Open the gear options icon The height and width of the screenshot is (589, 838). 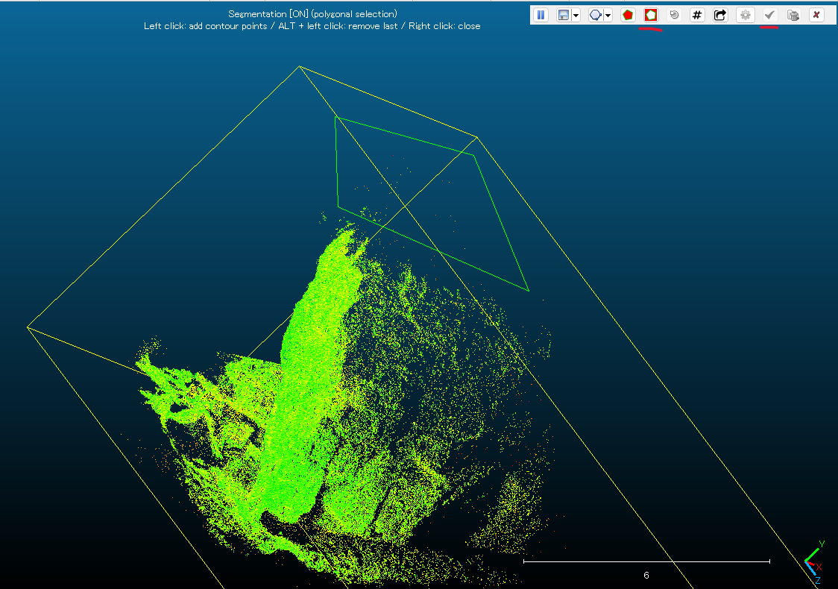coord(745,15)
